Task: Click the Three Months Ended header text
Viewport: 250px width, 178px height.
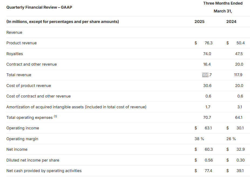Action: pos(223,3)
